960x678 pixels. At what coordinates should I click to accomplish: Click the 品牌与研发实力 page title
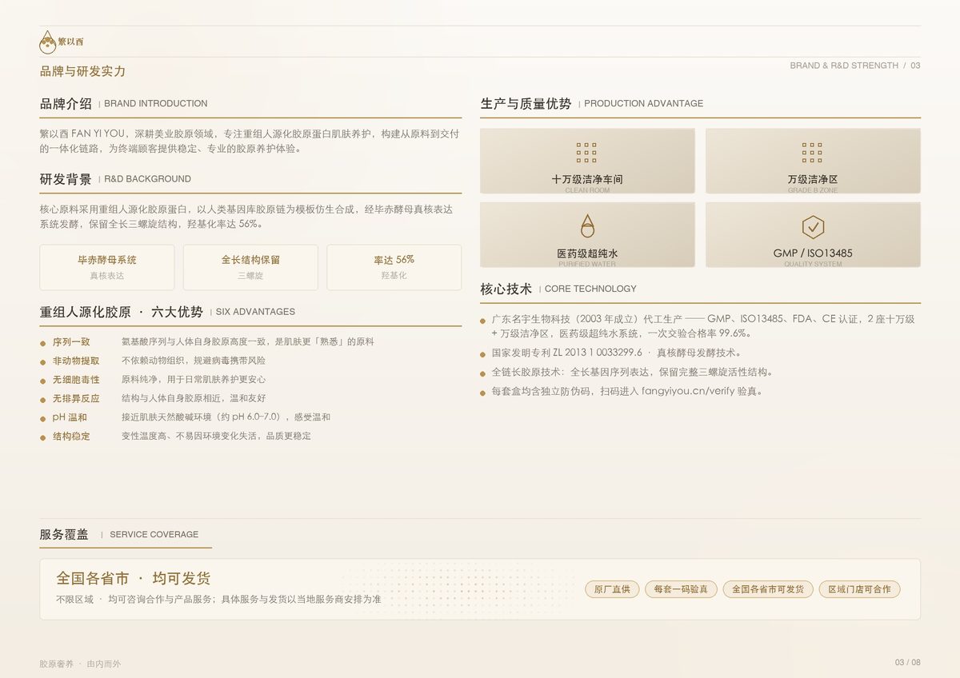coord(83,71)
